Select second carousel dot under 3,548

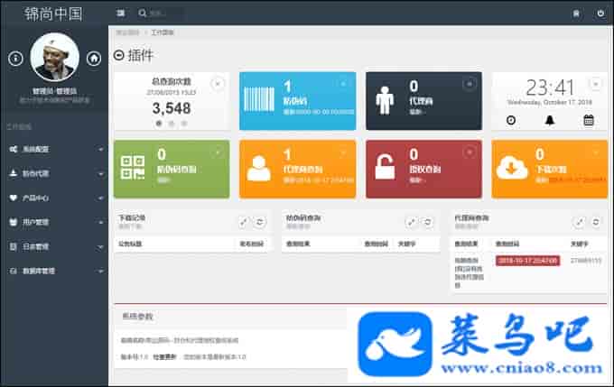click(x=172, y=124)
